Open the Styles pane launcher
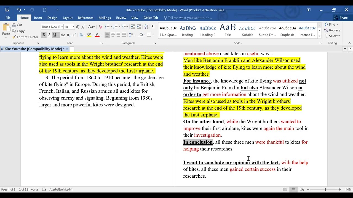This screenshot has width=353, height=198. 320,43
